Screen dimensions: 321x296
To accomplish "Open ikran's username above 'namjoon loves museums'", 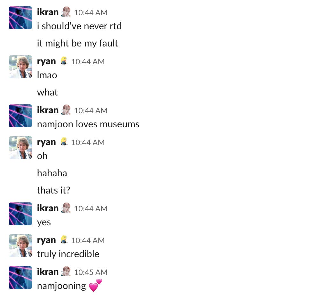I will coord(48,110).
